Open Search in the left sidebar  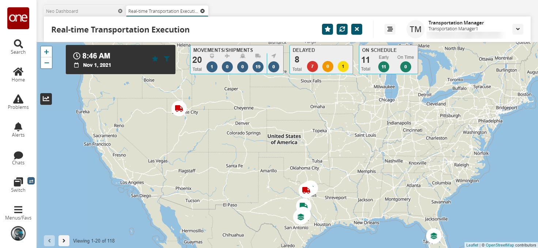pyautogui.click(x=18, y=47)
